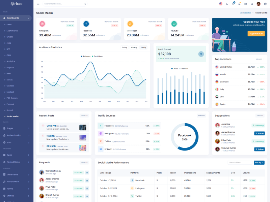Click the Upgrade Now button
This screenshot has height=202, width=270.
256,34
